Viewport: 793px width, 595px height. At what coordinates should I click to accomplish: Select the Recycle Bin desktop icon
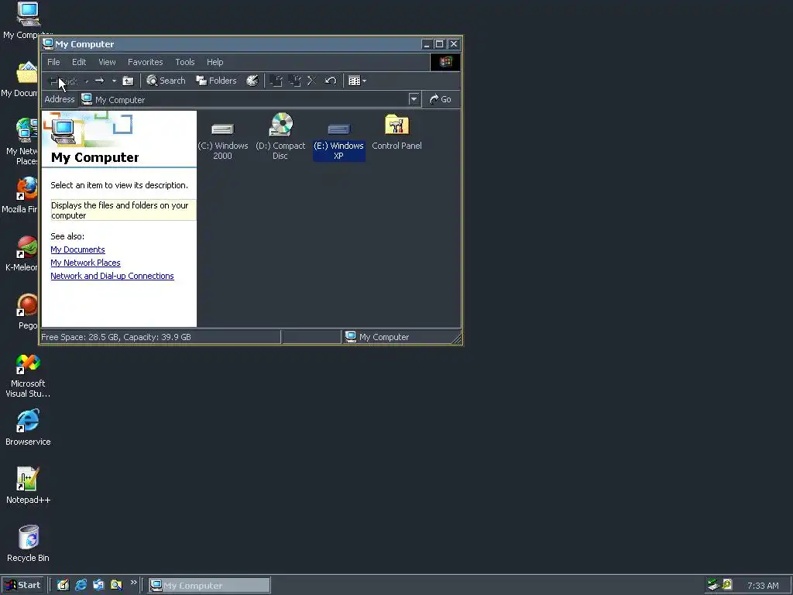click(28, 544)
